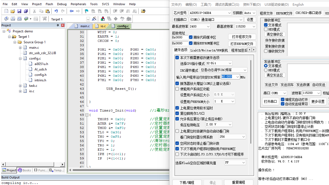
Task: Open the EEPROM文件 tab
Action: tap(284, 13)
